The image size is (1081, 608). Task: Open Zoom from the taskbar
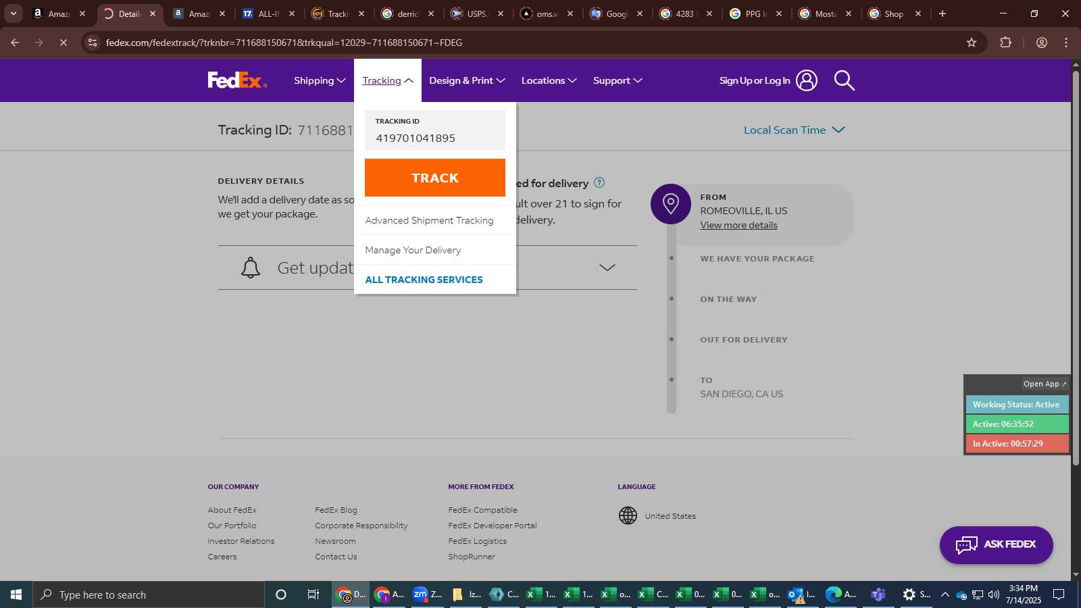pyautogui.click(x=426, y=594)
